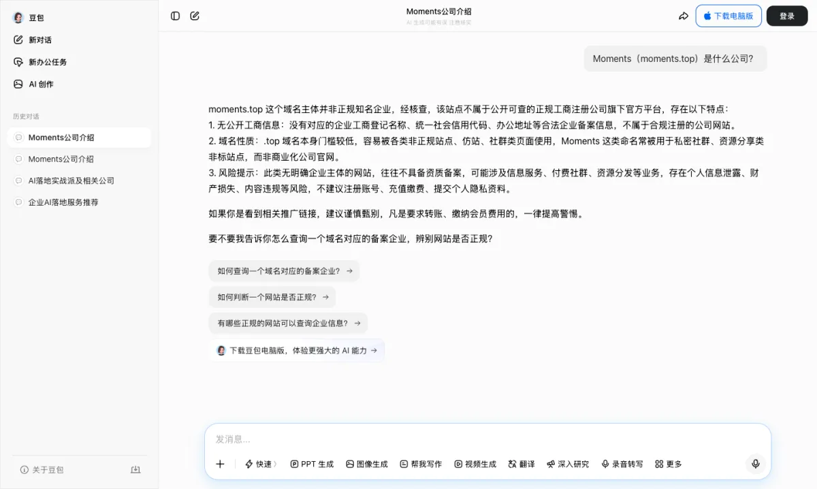This screenshot has width=817, height=489.
Task: Click the Moments公司介绍 conversation title
Action: coord(439,12)
